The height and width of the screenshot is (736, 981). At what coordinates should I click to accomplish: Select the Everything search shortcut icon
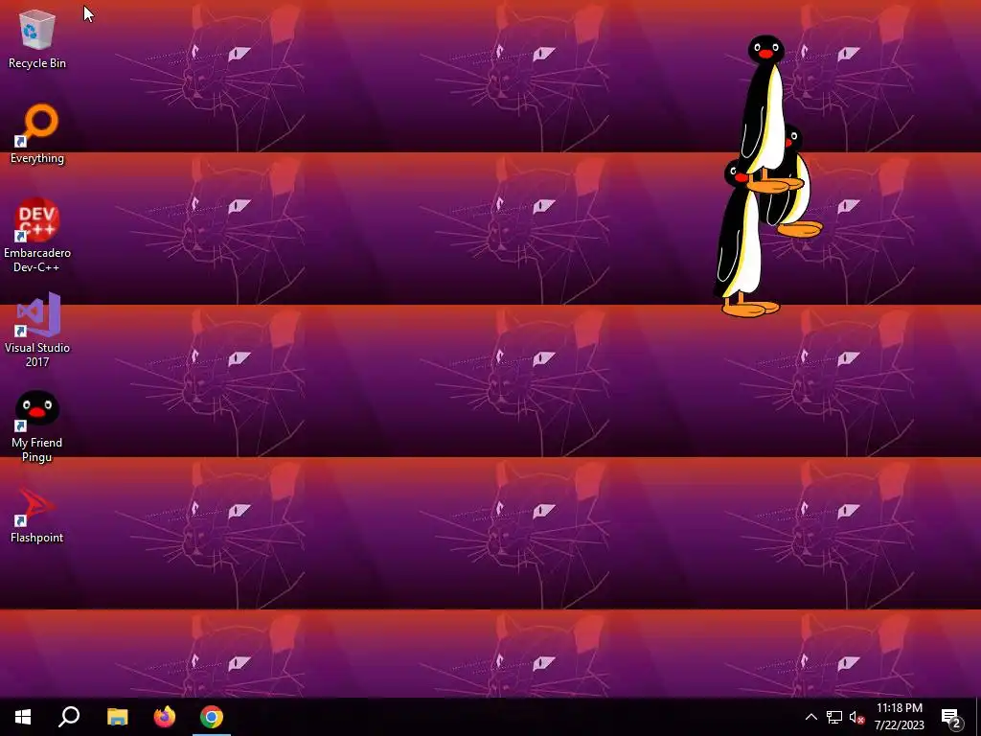pyautogui.click(x=37, y=134)
